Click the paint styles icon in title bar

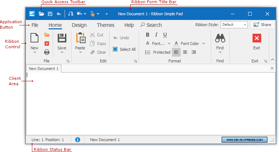(79, 14)
